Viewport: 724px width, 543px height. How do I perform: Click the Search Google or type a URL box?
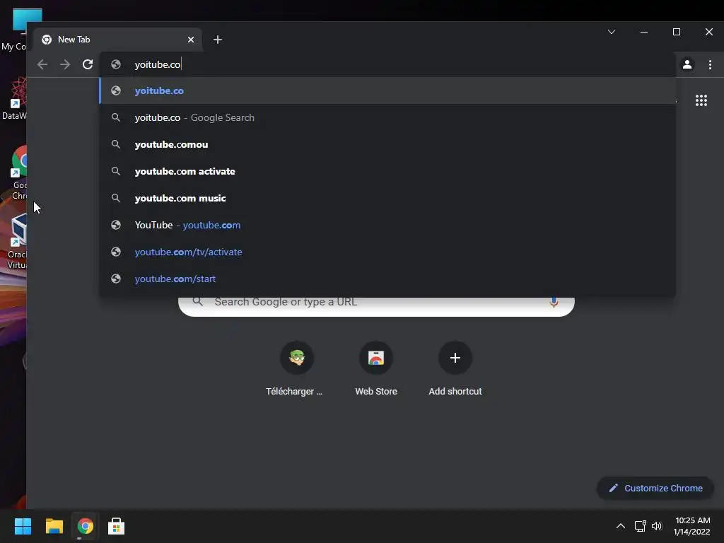376,305
